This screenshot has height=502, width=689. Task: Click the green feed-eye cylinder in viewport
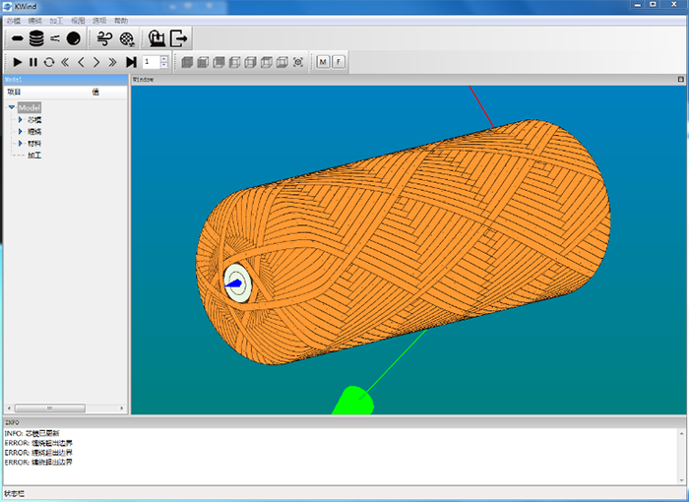pos(353,401)
